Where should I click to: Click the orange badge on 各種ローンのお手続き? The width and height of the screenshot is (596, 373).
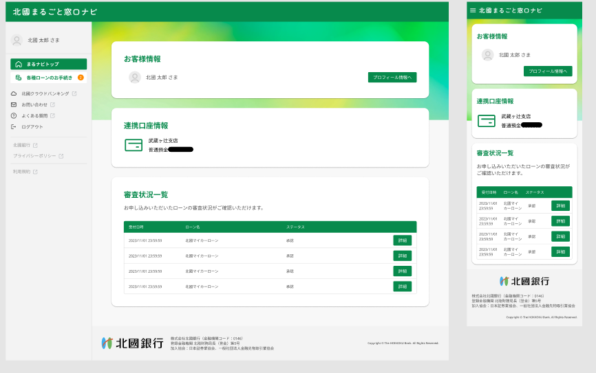click(81, 78)
